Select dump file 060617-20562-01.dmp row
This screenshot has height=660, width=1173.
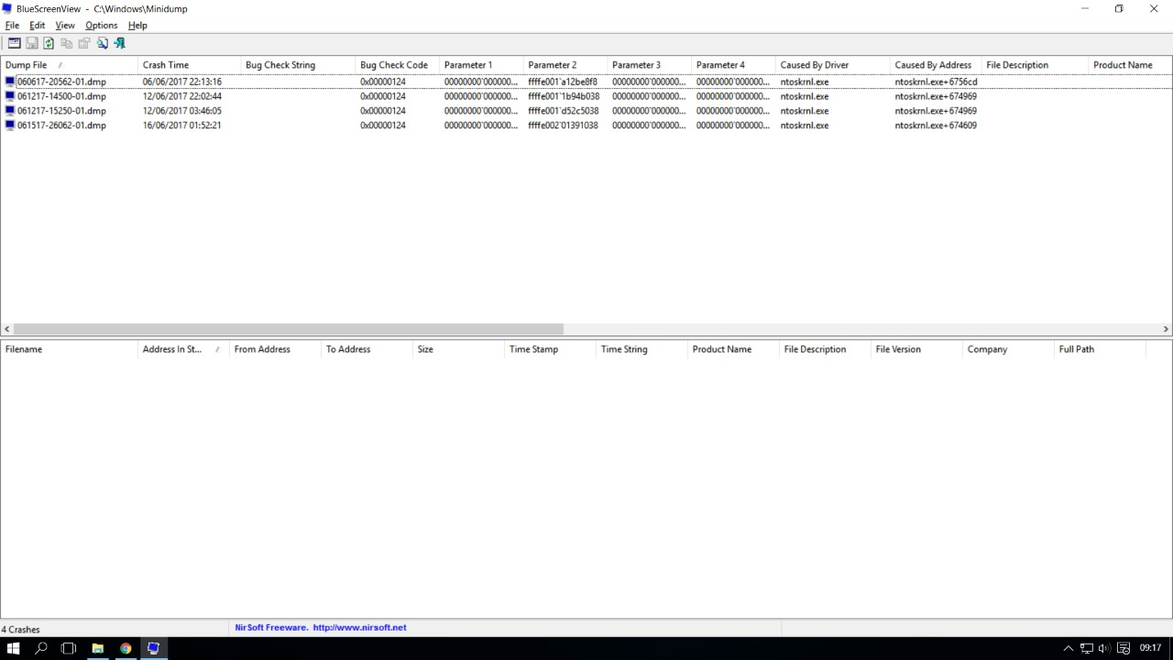point(586,82)
